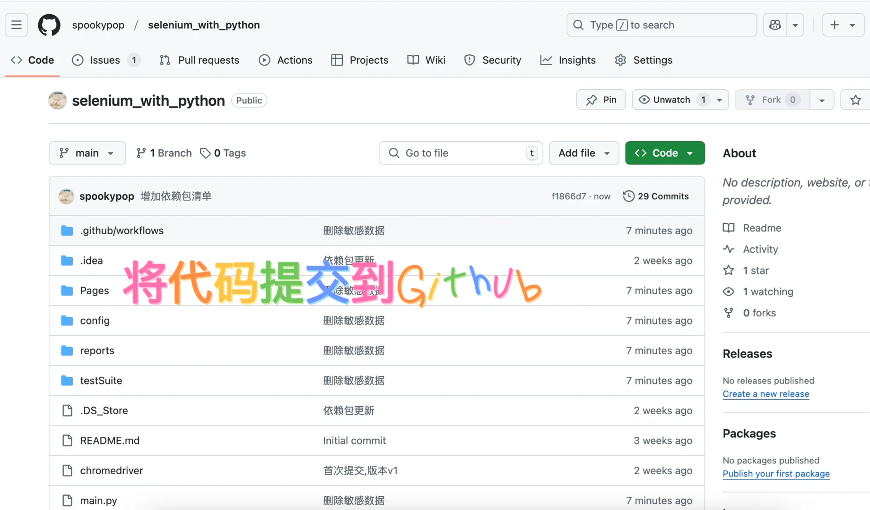Screen dimensions: 870x510
Task: Open the .github/workflows folder icon
Action: click(67, 230)
